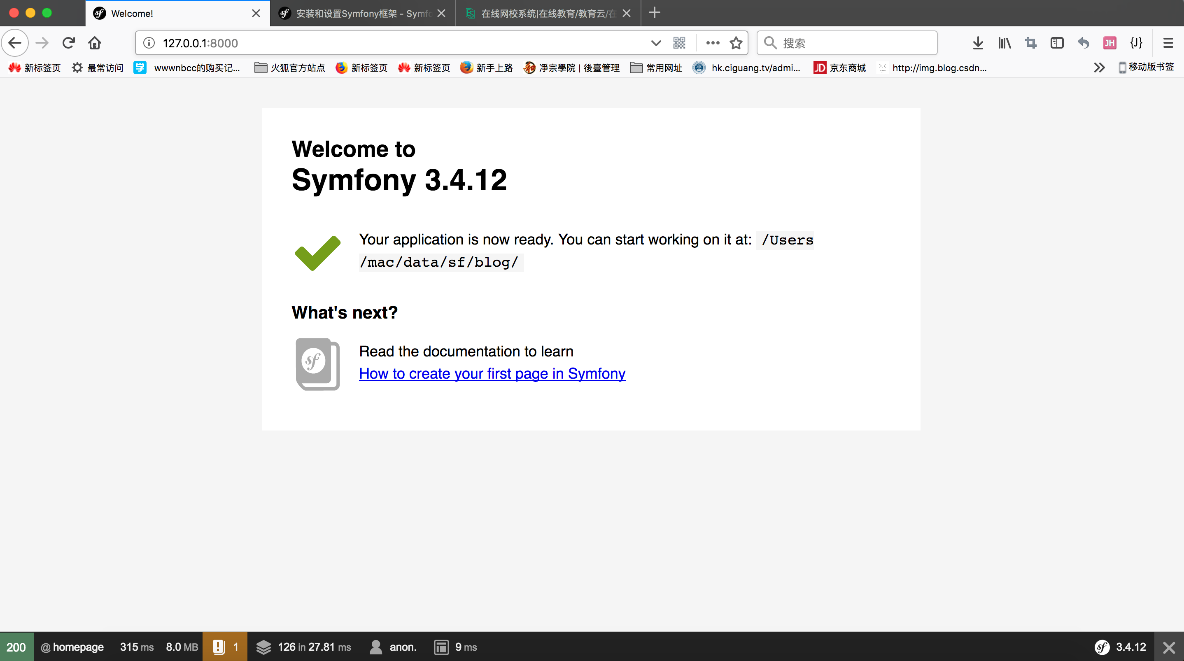Screen dimensions: 1184x661
Task: Open Symfony 3.4.12 version panel
Action: click(x=1121, y=647)
